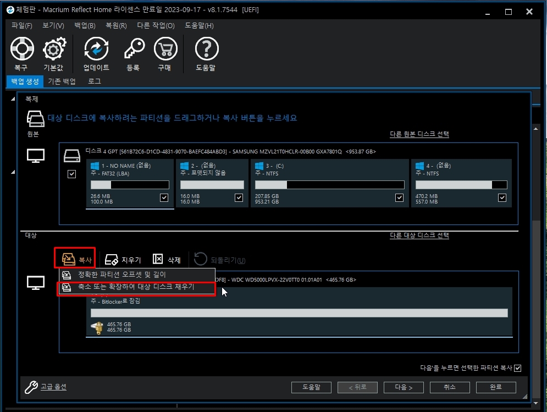Click Windows flag icon on partition 1
547x412 pixels.
[x=95, y=166]
